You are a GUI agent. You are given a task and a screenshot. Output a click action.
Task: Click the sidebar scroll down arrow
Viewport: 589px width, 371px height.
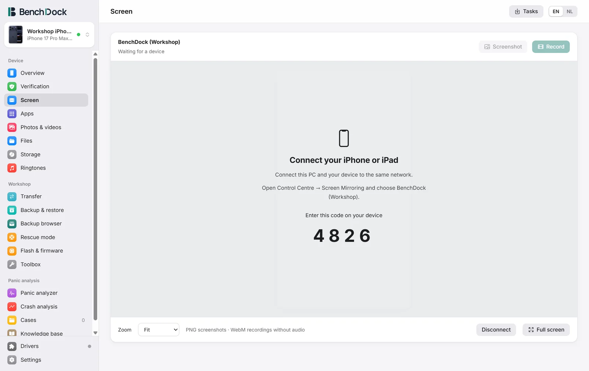point(95,333)
